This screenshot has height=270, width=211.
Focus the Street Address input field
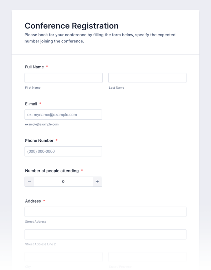pyautogui.click(x=105, y=212)
